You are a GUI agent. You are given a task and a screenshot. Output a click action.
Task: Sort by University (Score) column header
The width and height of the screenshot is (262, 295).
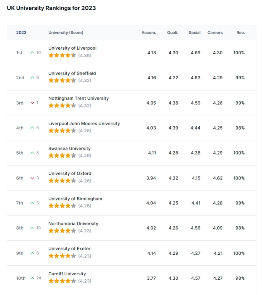[x=66, y=32]
